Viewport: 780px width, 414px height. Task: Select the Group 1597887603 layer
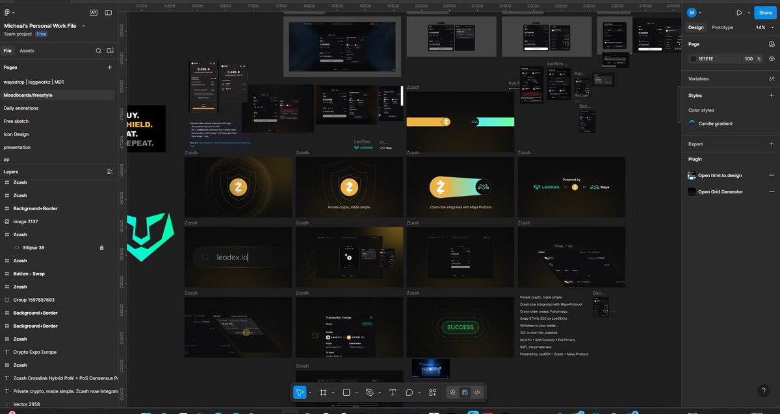click(x=34, y=300)
